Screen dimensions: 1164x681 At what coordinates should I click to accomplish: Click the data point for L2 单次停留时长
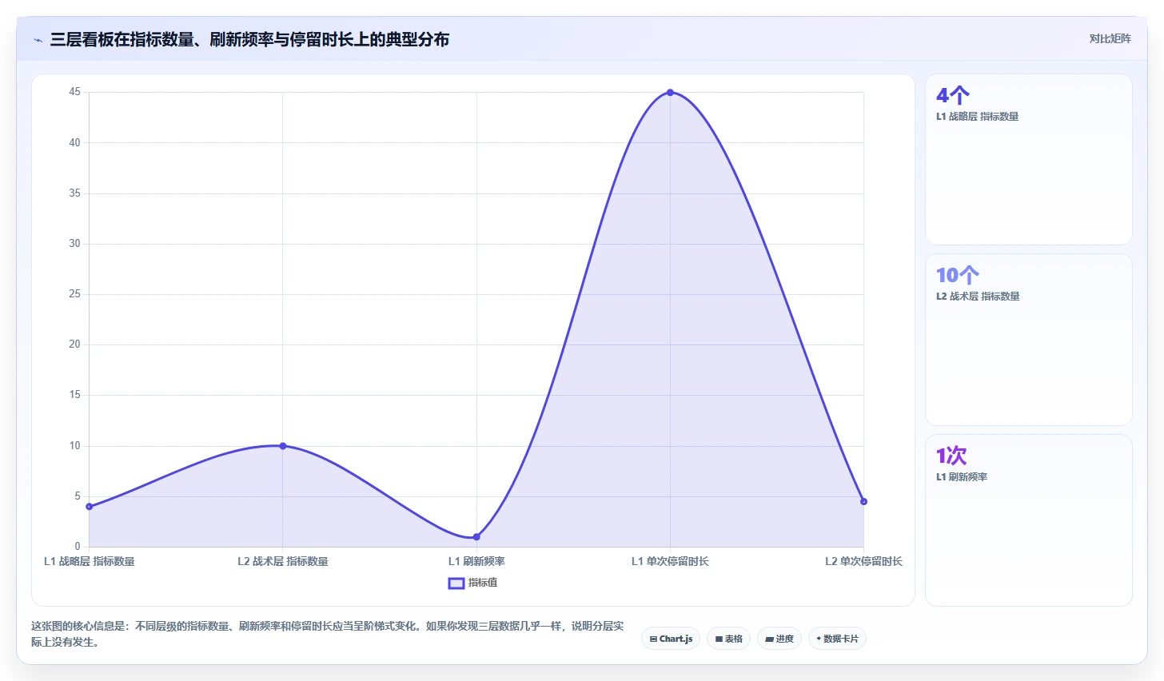[x=863, y=501]
